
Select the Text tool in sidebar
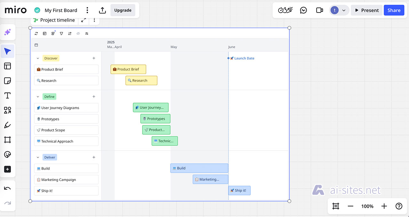pos(7,95)
